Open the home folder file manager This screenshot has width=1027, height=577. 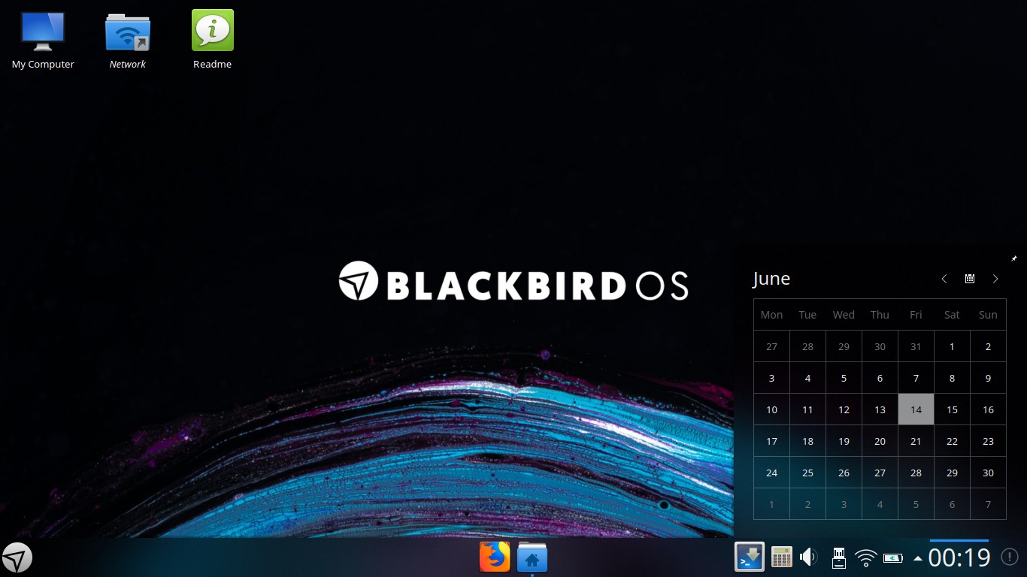coord(532,557)
